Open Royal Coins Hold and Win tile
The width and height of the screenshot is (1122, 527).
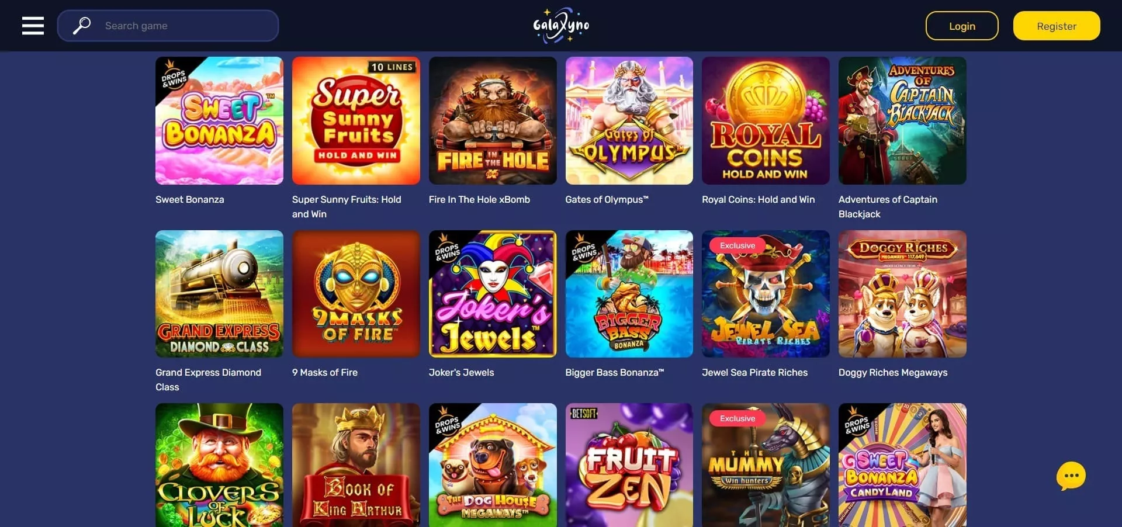click(x=766, y=120)
